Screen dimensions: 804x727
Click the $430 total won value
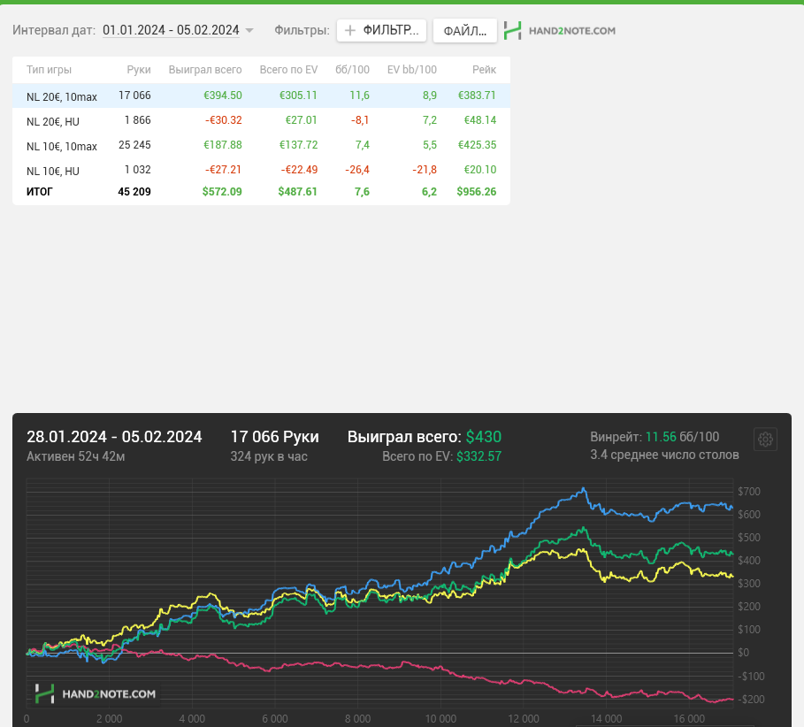[x=484, y=437]
